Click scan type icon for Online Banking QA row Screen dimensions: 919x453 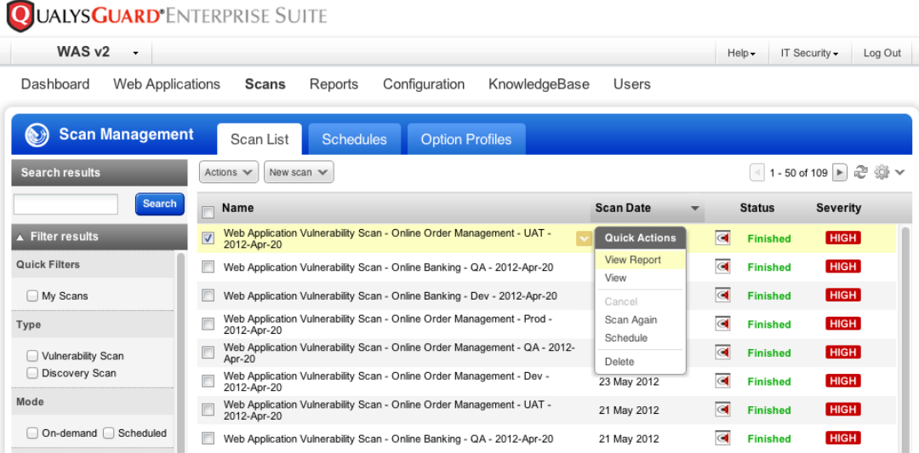[722, 267]
